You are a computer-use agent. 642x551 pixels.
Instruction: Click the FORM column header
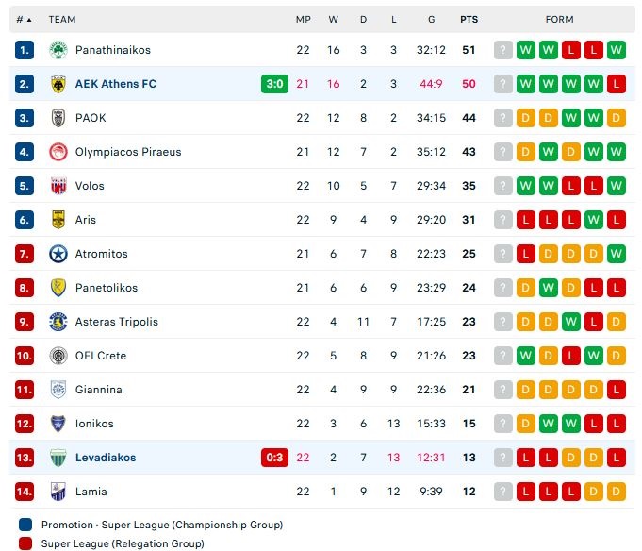559,19
